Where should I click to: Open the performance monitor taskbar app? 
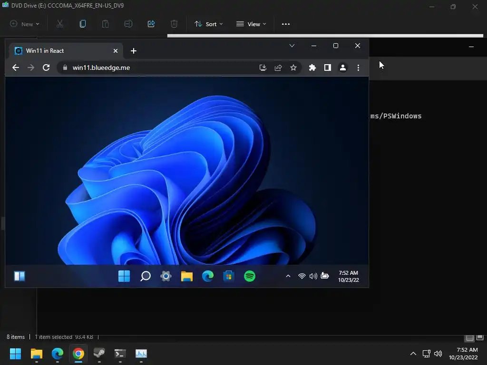point(141,354)
